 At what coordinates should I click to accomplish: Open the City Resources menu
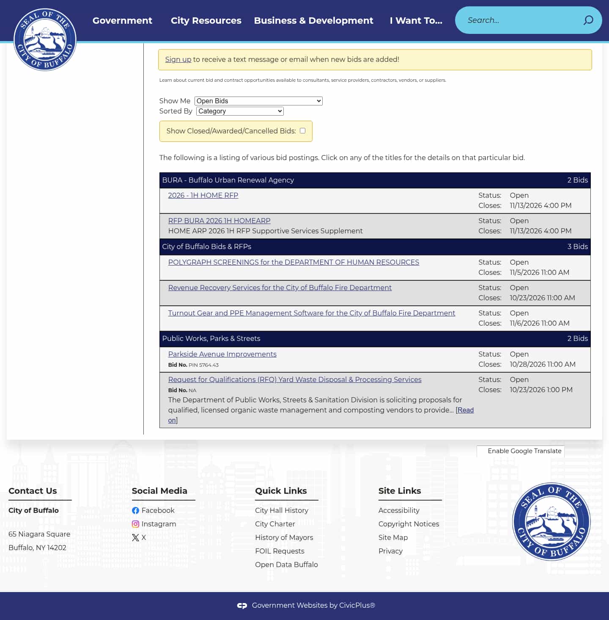point(206,20)
